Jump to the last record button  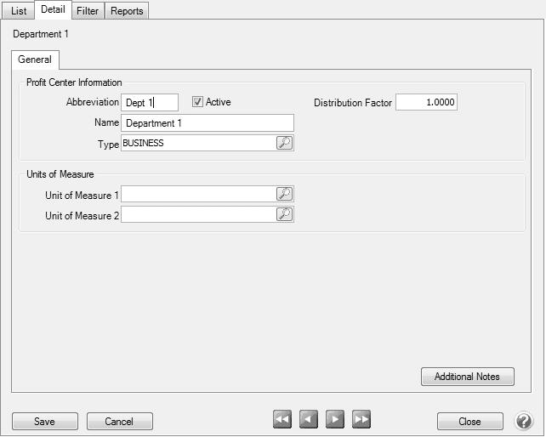pyautogui.click(x=361, y=419)
